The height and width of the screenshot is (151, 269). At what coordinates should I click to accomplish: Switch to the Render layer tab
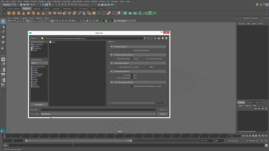pos(250,102)
